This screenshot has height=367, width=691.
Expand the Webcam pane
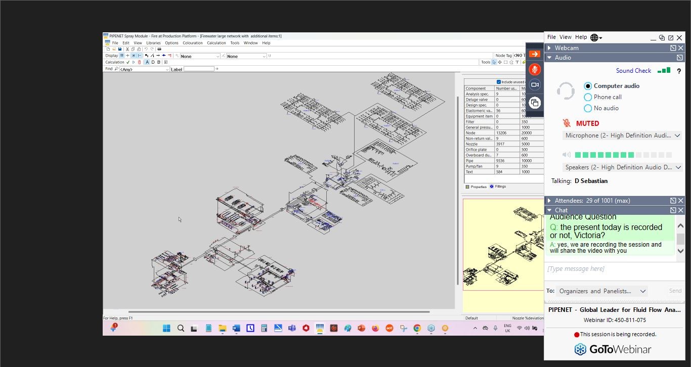pyautogui.click(x=549, y=48)
